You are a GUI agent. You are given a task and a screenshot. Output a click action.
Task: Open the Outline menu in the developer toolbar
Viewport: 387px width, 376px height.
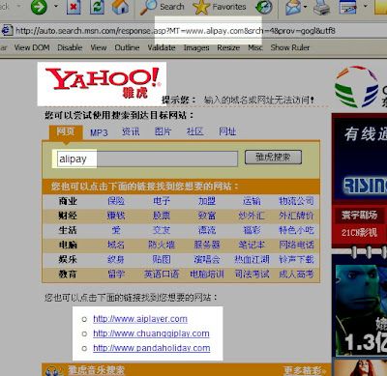coord(127,47)
